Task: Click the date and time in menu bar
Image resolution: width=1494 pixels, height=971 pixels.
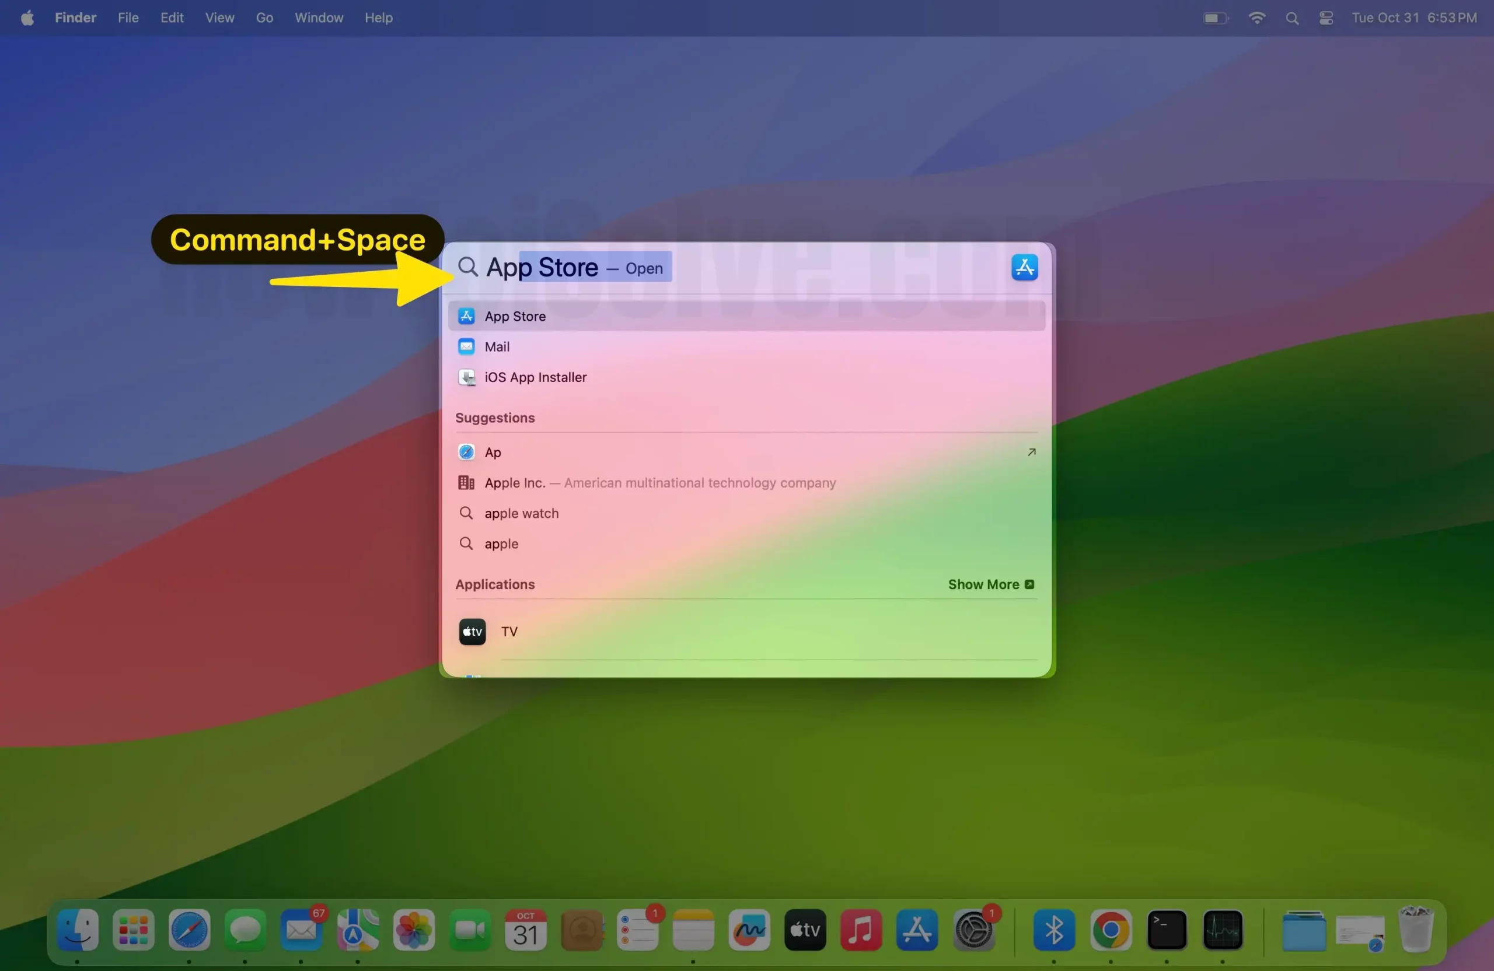Action: click(1414, 17)
